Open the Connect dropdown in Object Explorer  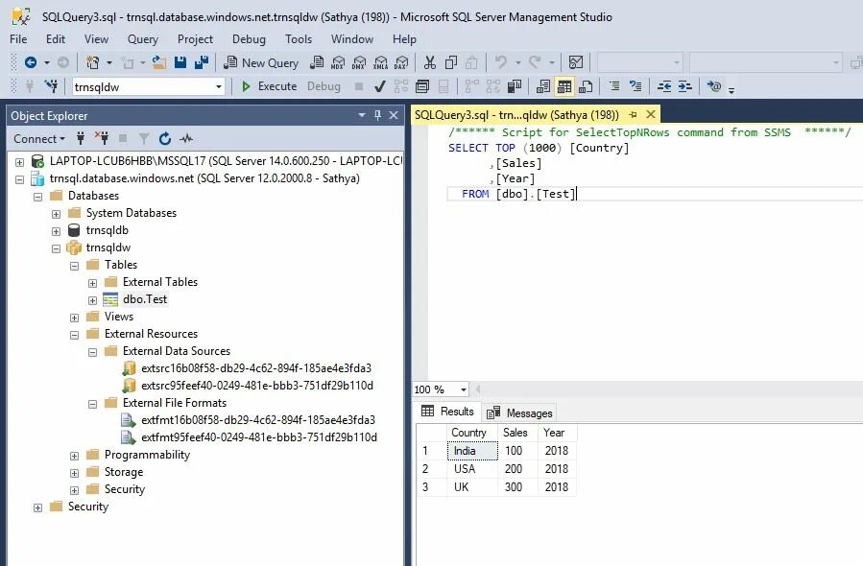[39, 138]
